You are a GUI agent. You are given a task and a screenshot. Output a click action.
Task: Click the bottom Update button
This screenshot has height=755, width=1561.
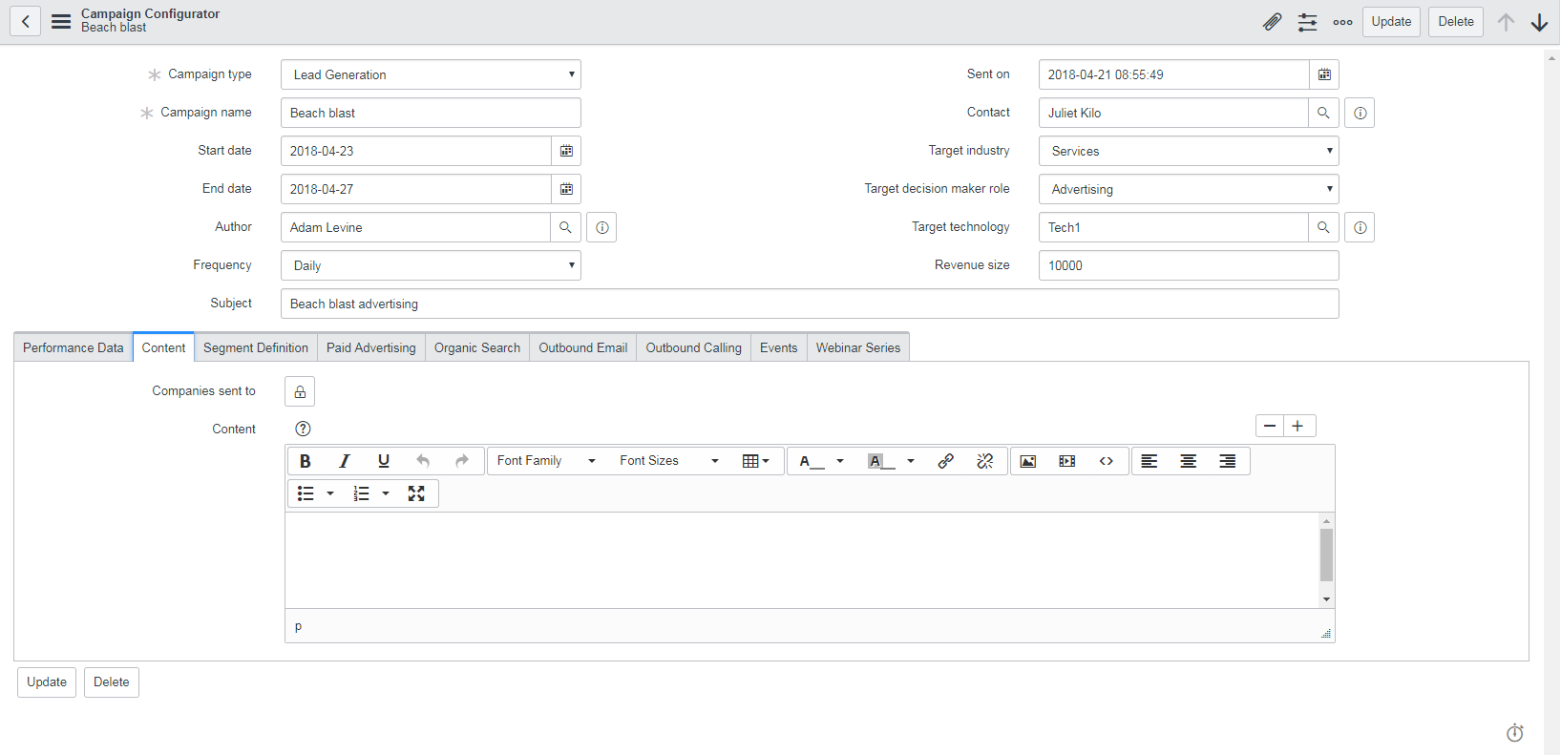[x=47, y=682]
